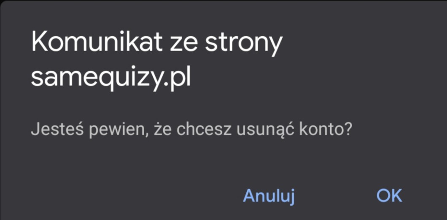Click the Anuluj button
This screenshot has height=220, width=447.
pyautogui.click(x=269, y=196)
